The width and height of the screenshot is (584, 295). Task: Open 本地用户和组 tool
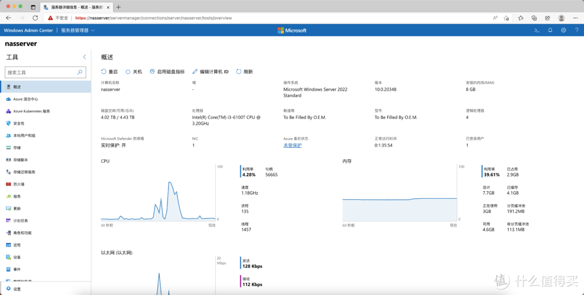[45, 136]
